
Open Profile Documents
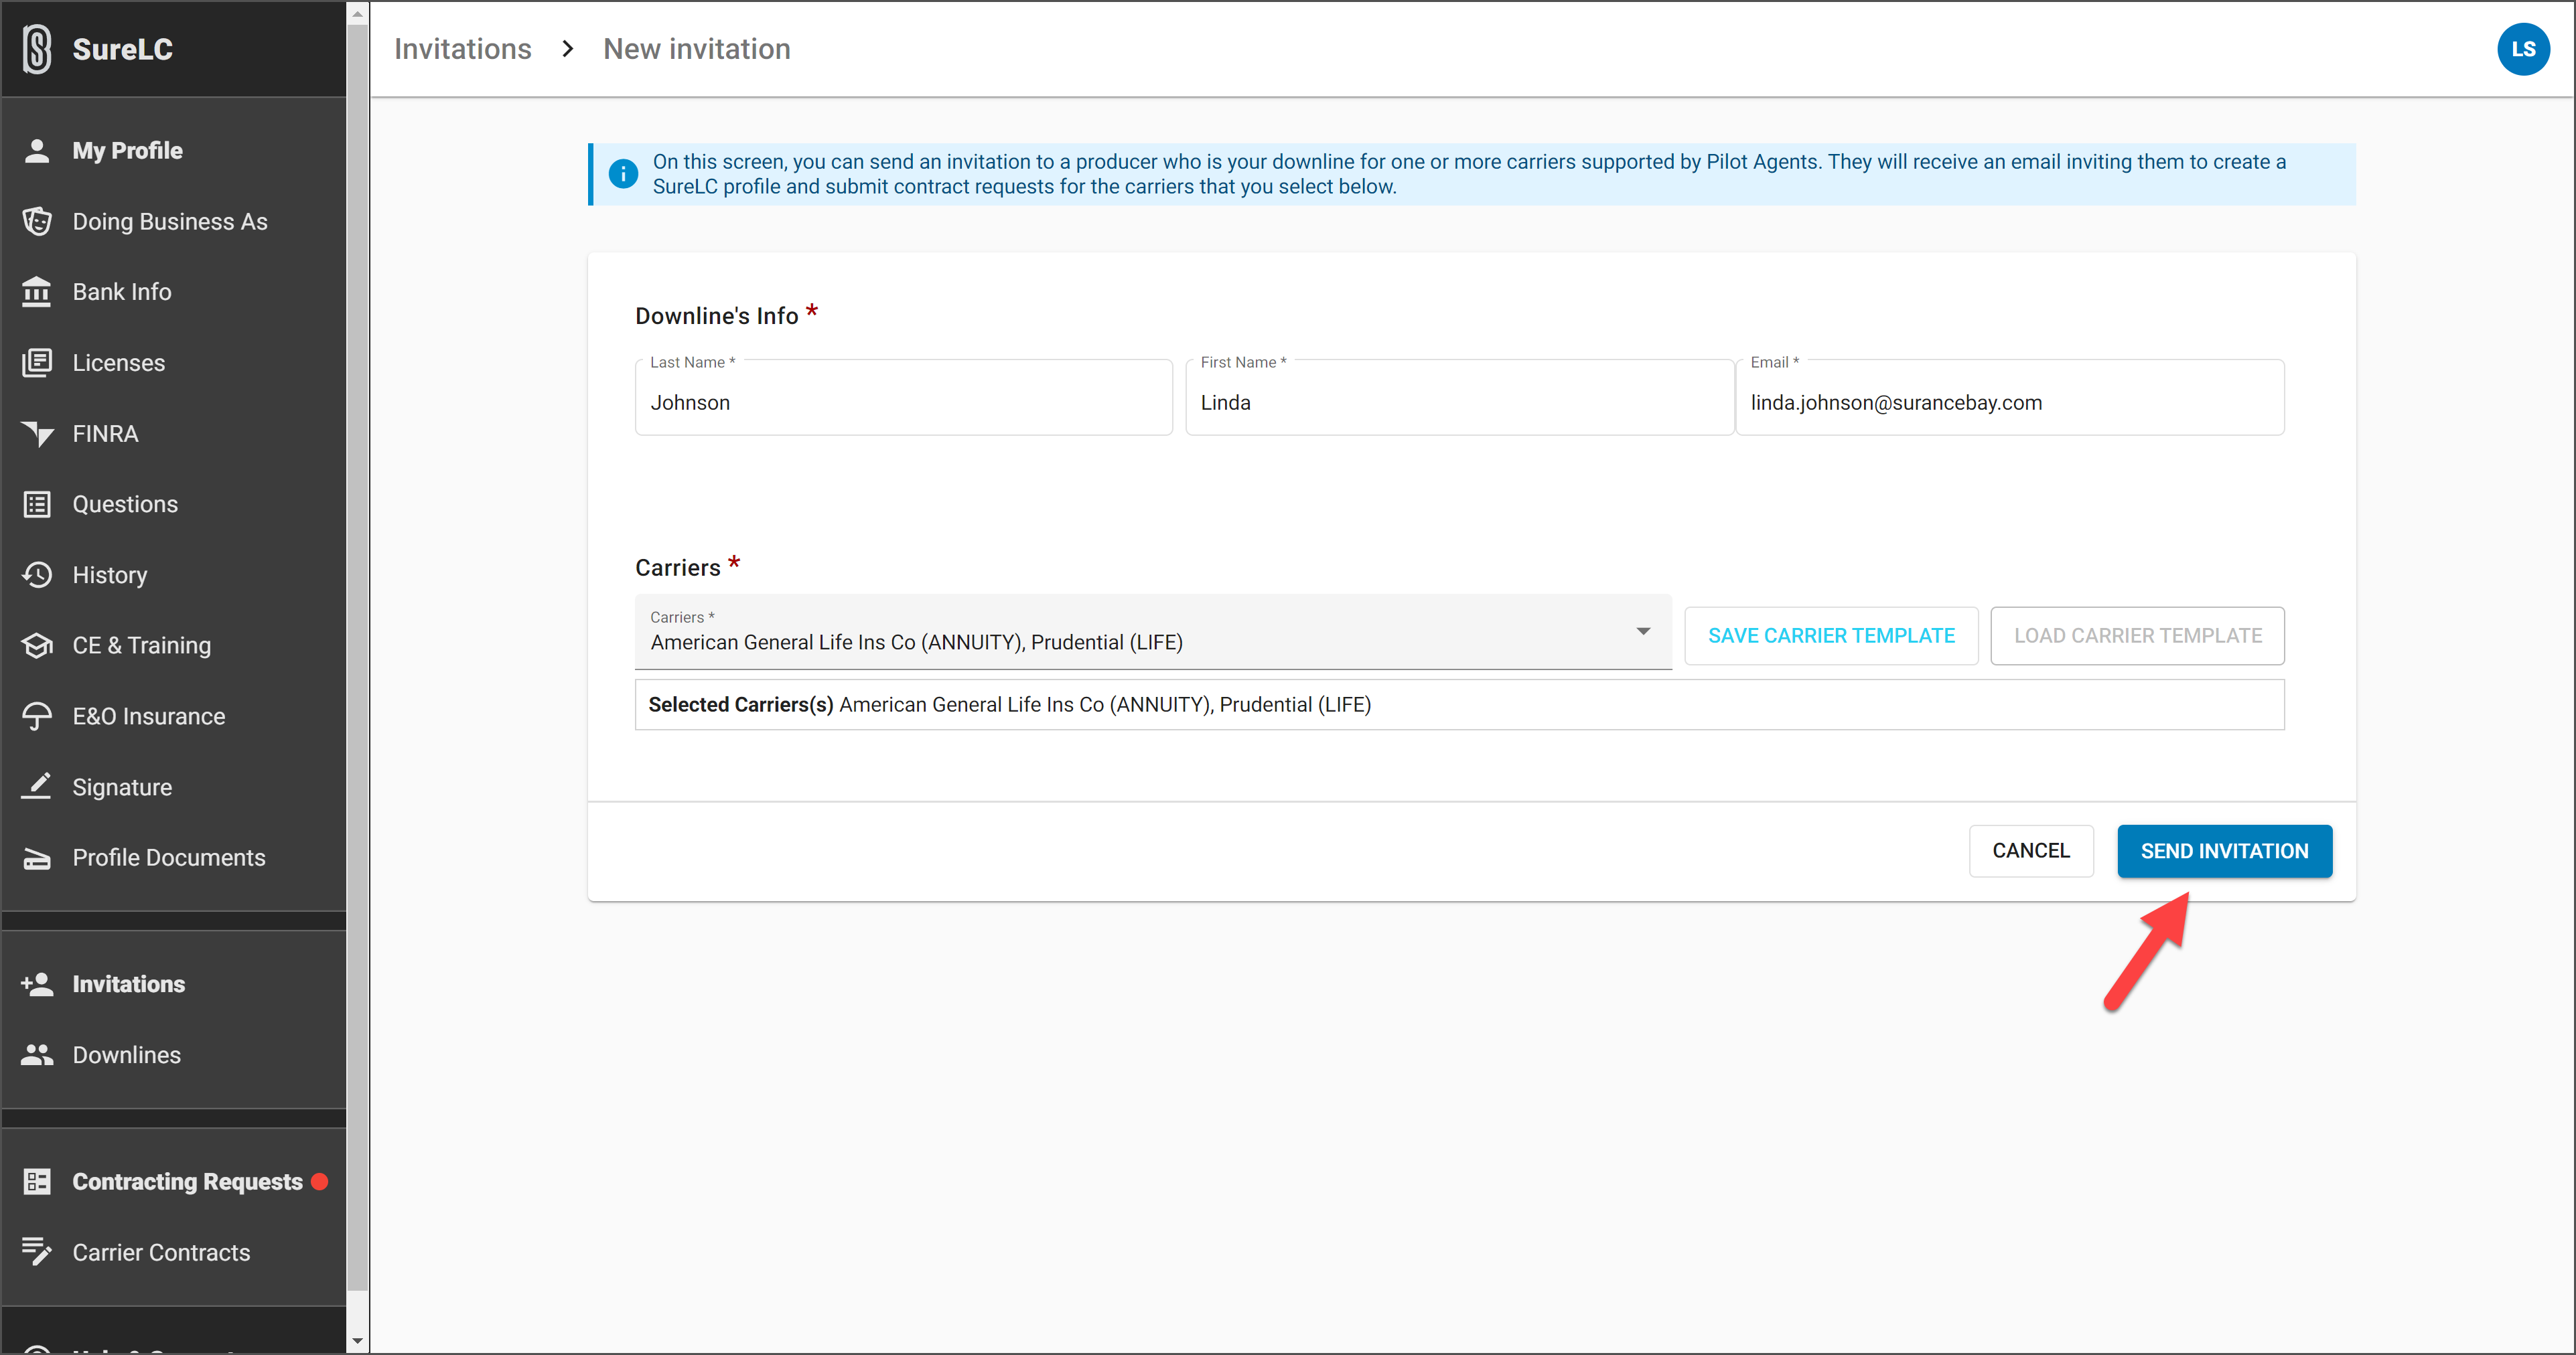pos(173,858)
